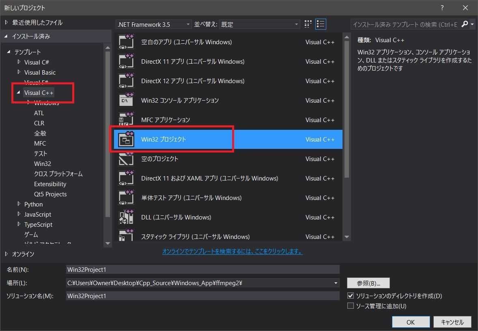Click OK to create project
The height and width of the screenshot is (331, 478).
click(411, 322)
